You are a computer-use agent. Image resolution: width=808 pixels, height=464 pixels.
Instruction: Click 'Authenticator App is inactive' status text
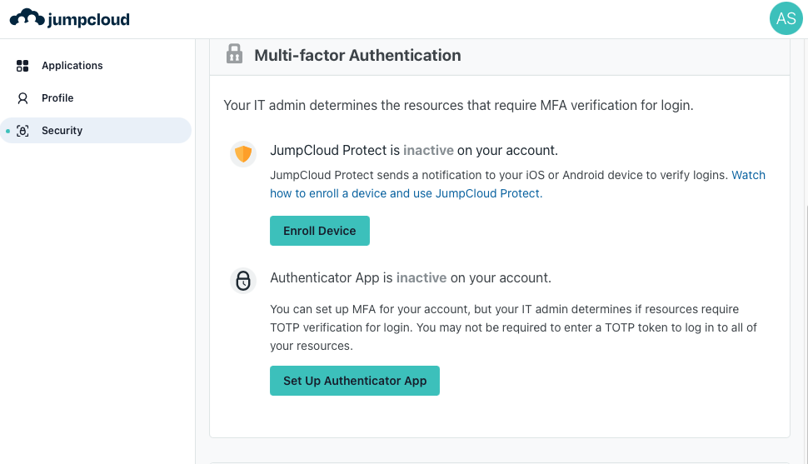411,278
